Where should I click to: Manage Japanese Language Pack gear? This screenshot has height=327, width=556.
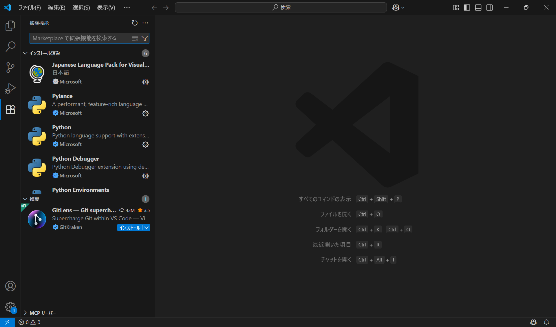click(145, 82)
